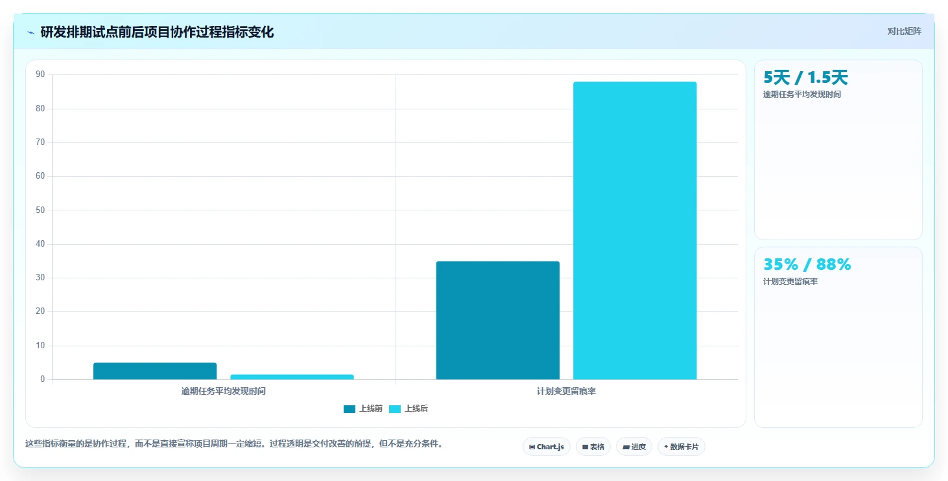Click the card caption 逾期任务平均发现时间
The width and height of the screenshot is (948, 481).
coord(802,95)
